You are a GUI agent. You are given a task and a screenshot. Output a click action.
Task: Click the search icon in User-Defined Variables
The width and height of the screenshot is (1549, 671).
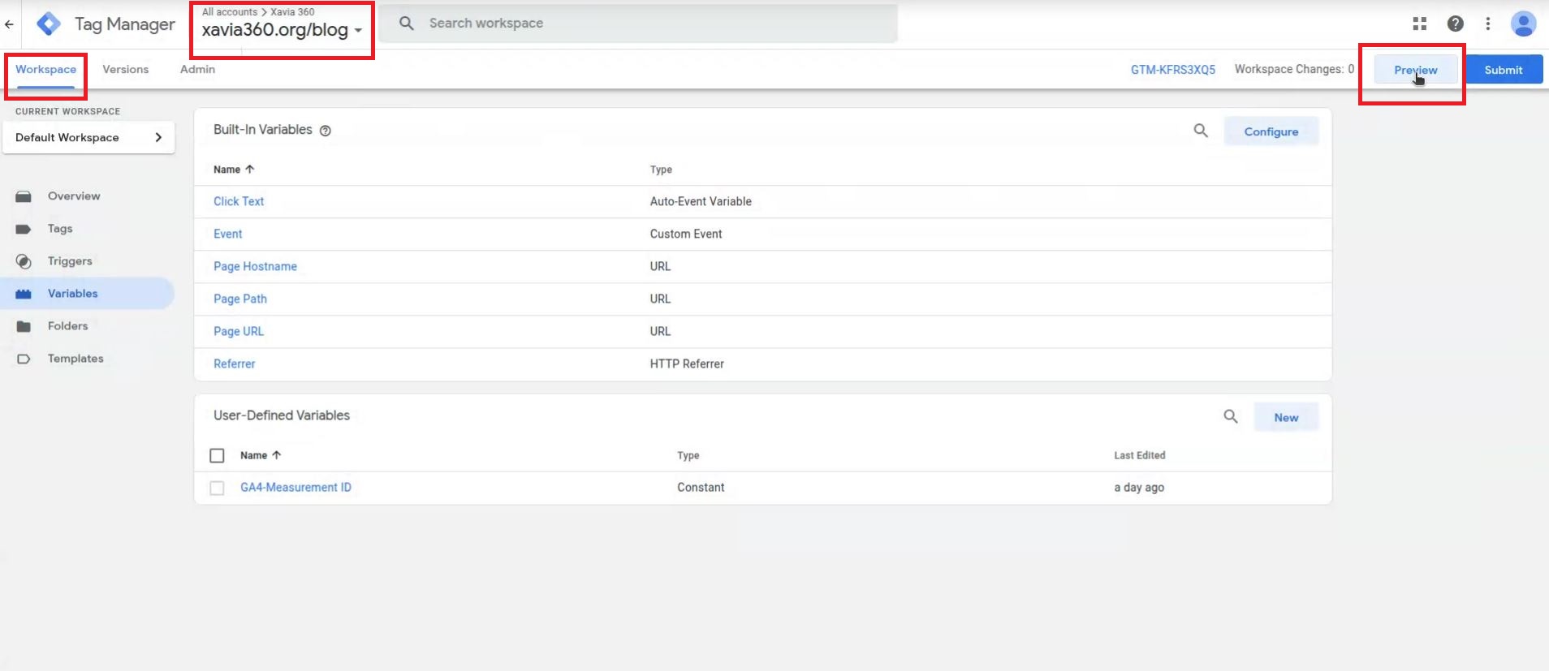click(x=1231, y=417)
